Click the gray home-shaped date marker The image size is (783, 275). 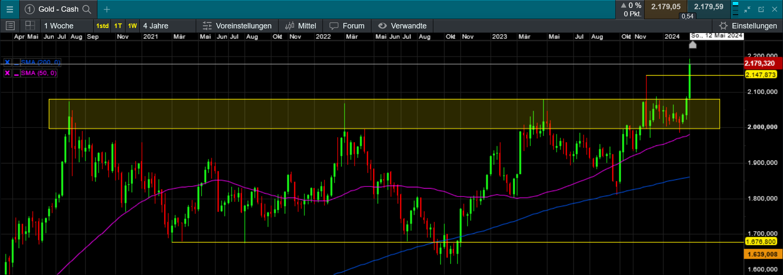[693, 44]
